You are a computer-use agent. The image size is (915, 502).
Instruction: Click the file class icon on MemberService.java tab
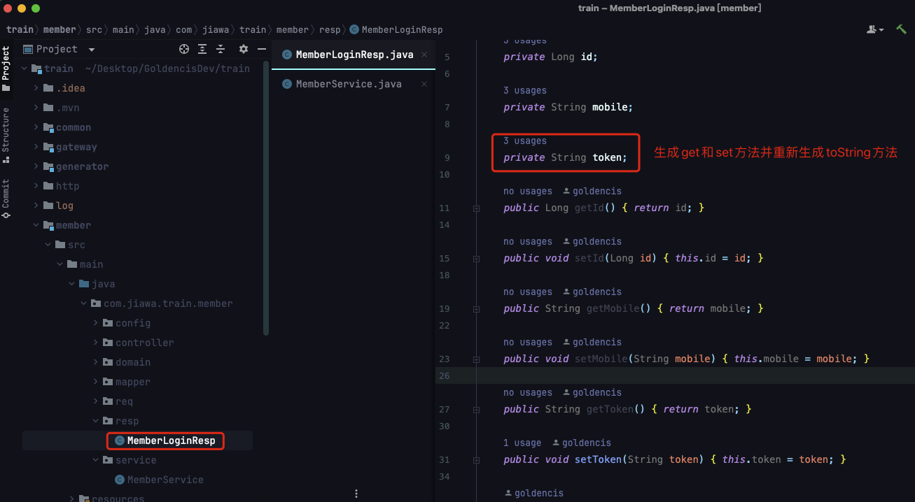pyautogui.click(x=287, y=84)
